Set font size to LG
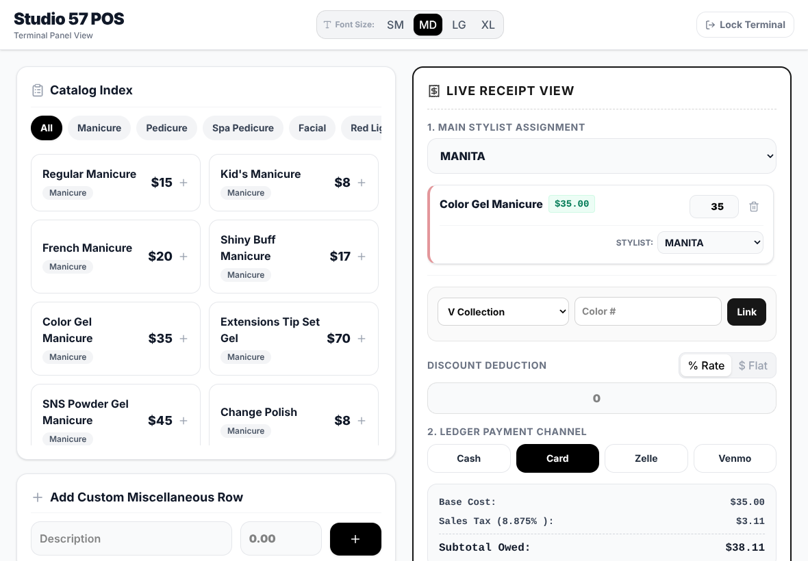The image size is (808, 561). click(x=459, y=25)
